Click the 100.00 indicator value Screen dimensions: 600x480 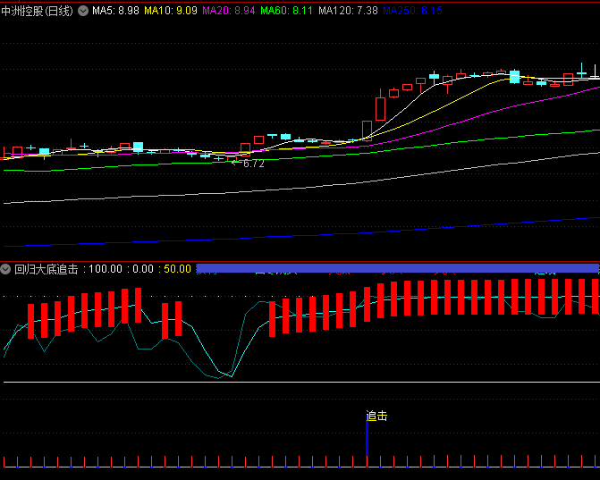[106, 269]
